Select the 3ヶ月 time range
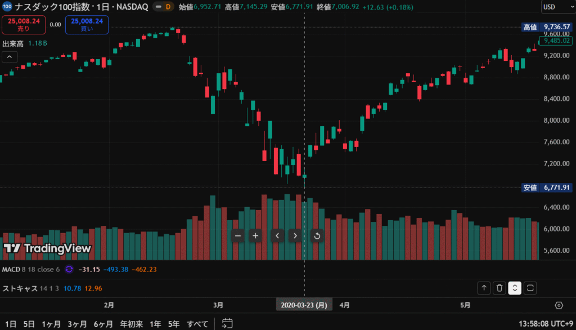 click(77, 324)
